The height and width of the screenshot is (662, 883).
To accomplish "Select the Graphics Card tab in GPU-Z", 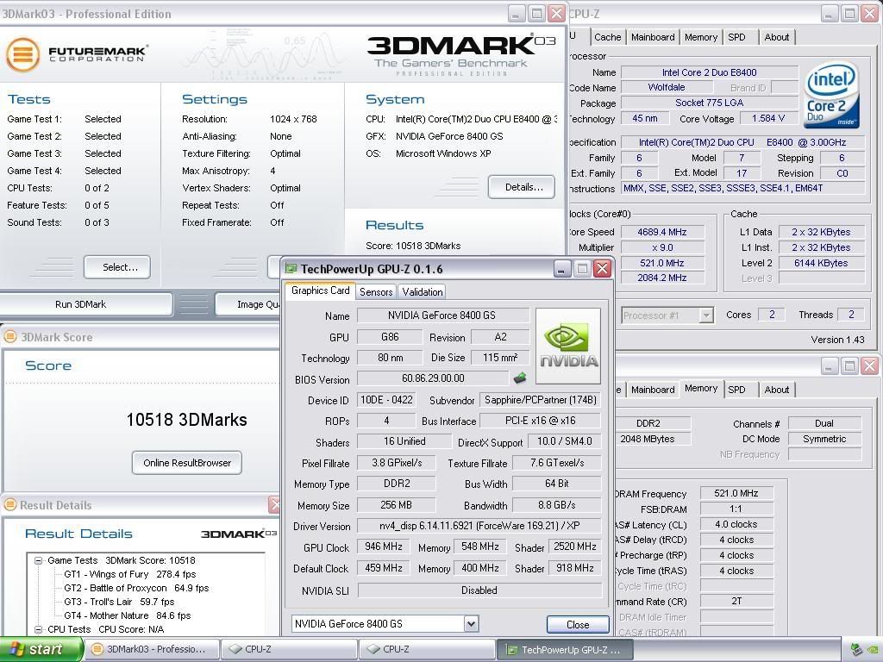I will 321,290.
